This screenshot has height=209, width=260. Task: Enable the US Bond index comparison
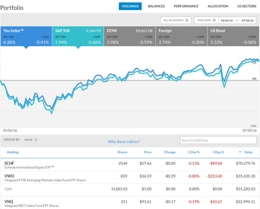tap(234, 36)
